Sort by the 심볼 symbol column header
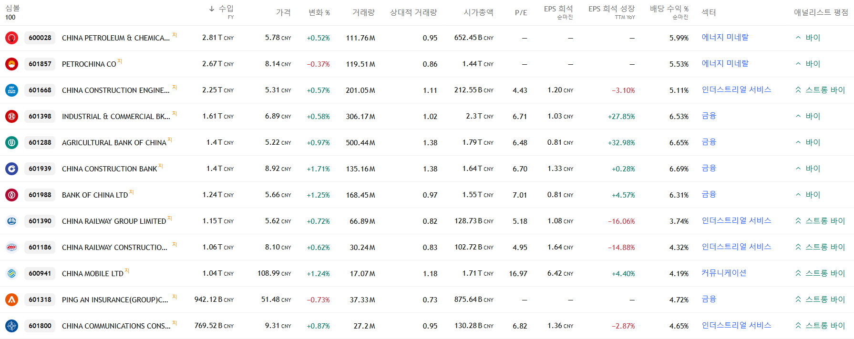The width and height of the screenshot is (854, 339). [x=12, y=9]
